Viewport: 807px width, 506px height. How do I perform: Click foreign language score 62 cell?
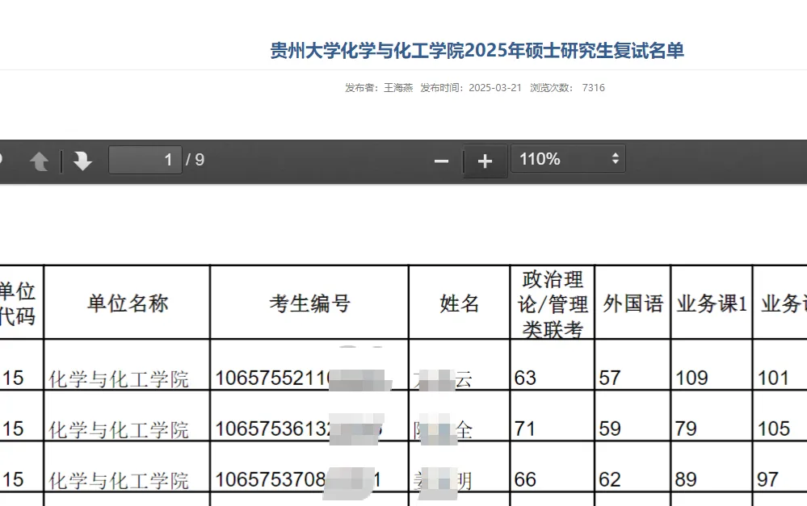[633, 466]
